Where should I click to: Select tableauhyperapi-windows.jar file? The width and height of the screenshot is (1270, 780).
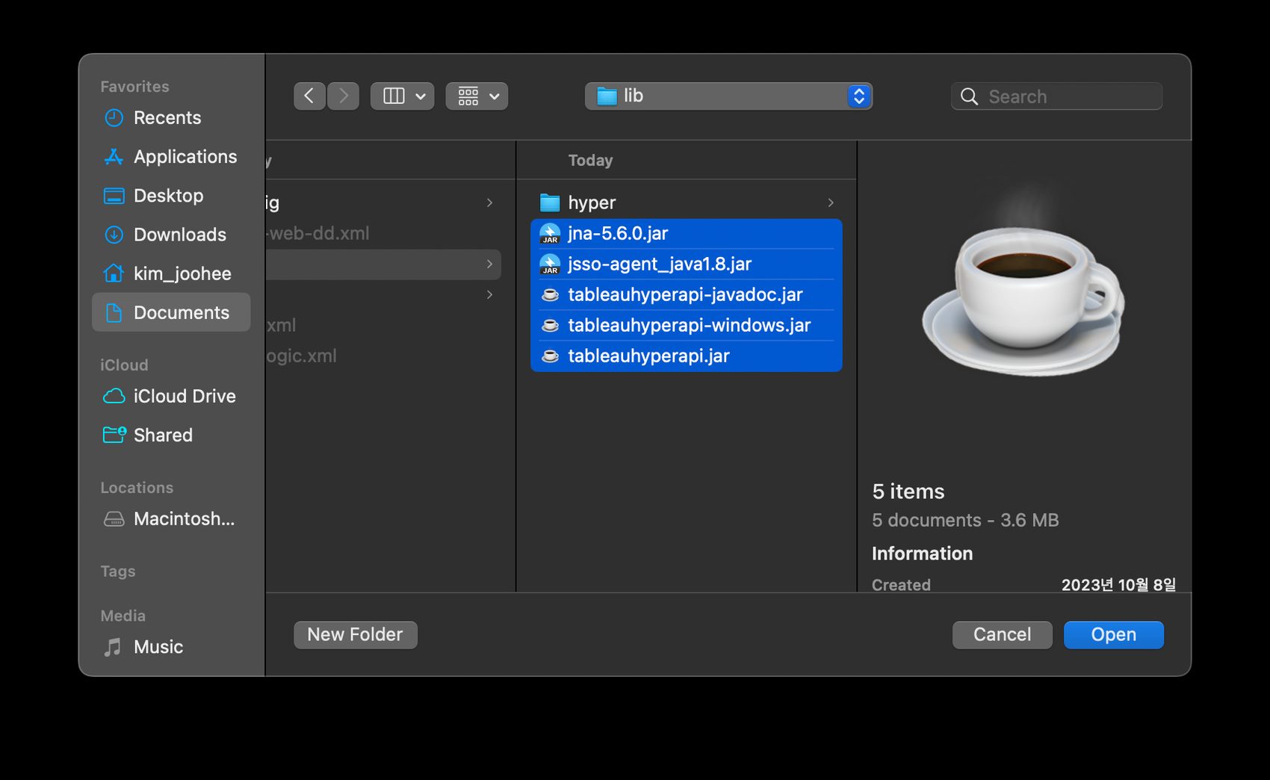point(689,326)
